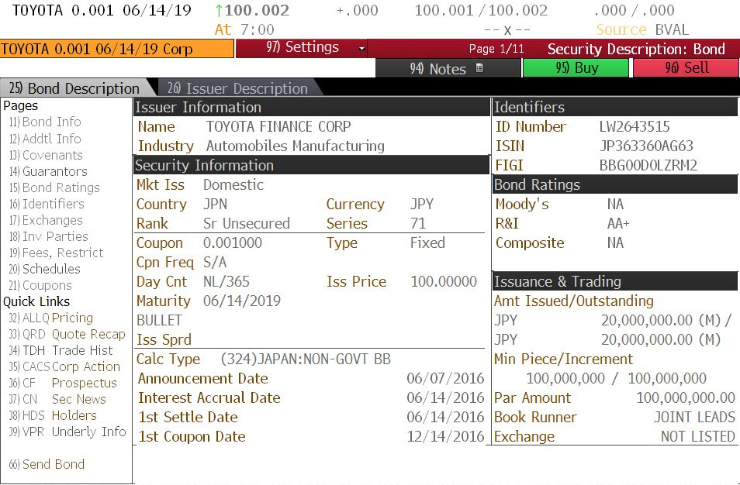Click the Moody's rating NA

point(615,204)
